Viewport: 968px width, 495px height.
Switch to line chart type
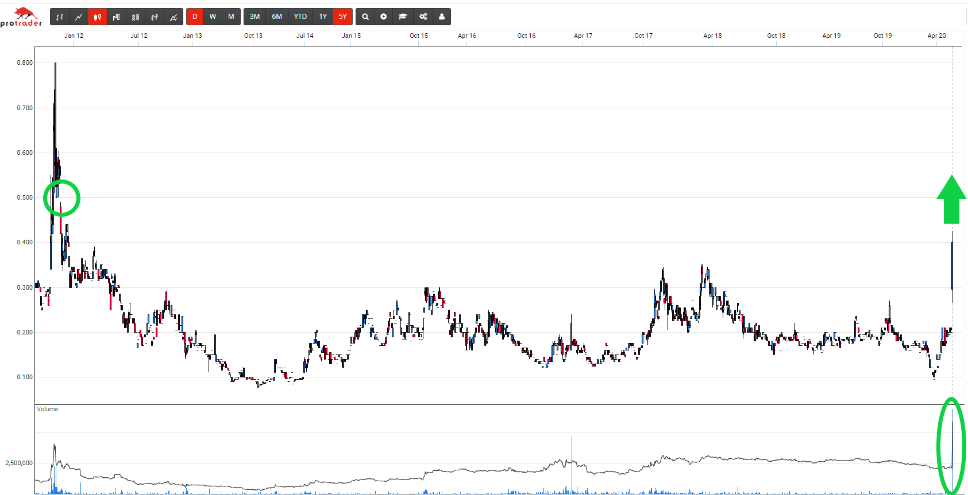(79, 17)
